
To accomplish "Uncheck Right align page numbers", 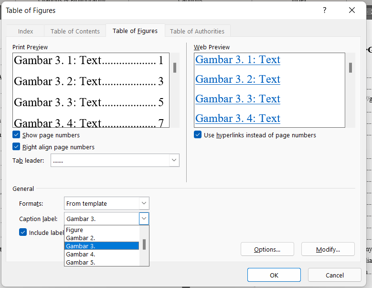I will [x=17, y=147].
